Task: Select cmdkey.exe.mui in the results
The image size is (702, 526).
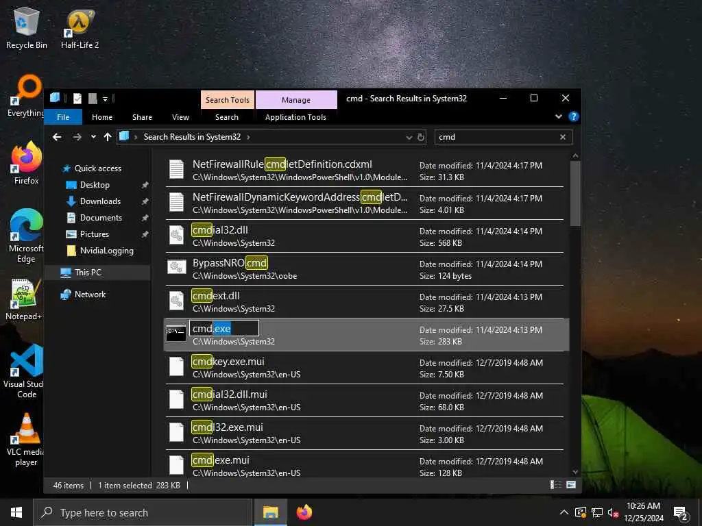Action: (x=365, y=368)
